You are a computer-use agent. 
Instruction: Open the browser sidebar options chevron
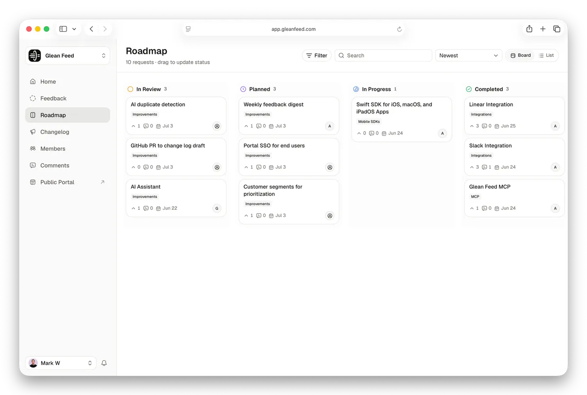(74, 29)
